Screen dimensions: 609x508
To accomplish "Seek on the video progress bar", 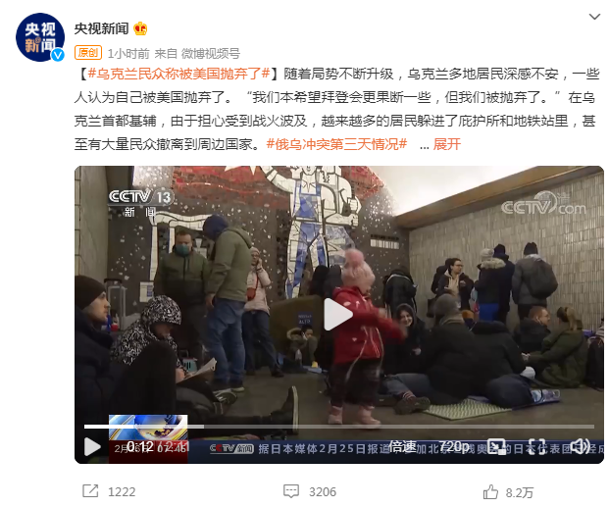I will coord(339,427).
